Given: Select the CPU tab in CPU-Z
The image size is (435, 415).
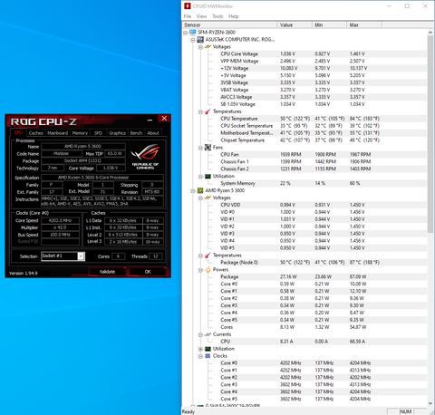Looking at the screenshot, I should (18, 132).
